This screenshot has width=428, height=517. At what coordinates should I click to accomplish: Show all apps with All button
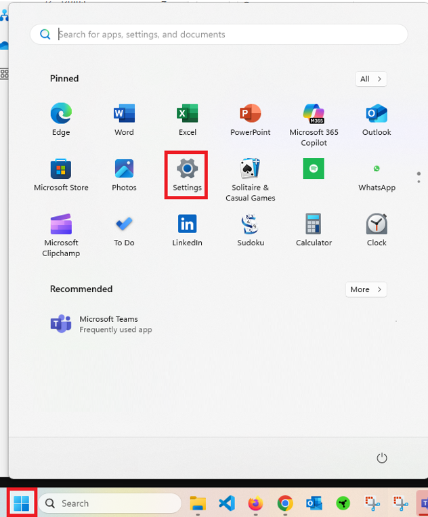(370, 79)
